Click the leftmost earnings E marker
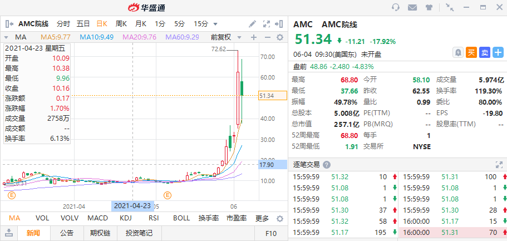Viewport: 507px width, 241px height. click(x=12, y=195)
